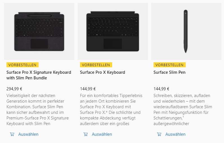Screen dimensions: 224x143
Task: Click 144,99 € price of Slim Pen
Action: coord(161,89)
